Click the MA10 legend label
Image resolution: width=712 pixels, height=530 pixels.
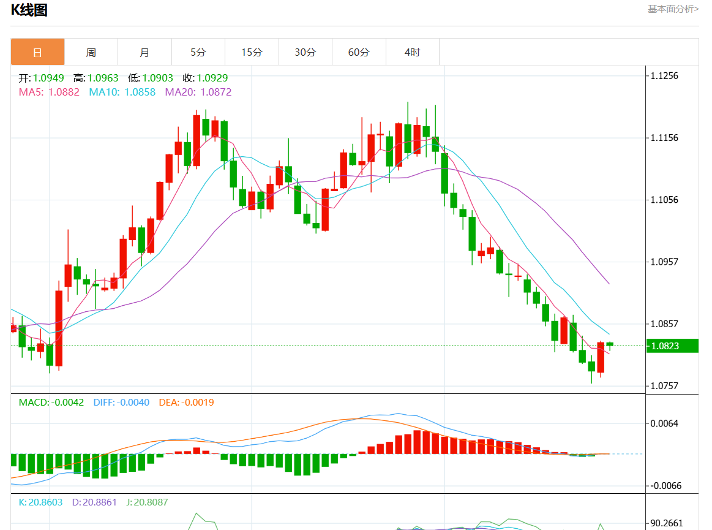click(x=122, y=92)
